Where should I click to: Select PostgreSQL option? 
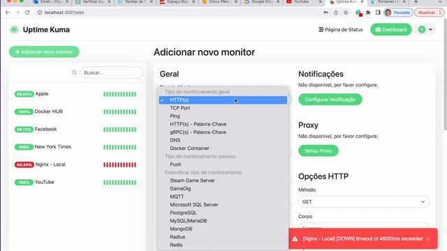click(223, 213)
